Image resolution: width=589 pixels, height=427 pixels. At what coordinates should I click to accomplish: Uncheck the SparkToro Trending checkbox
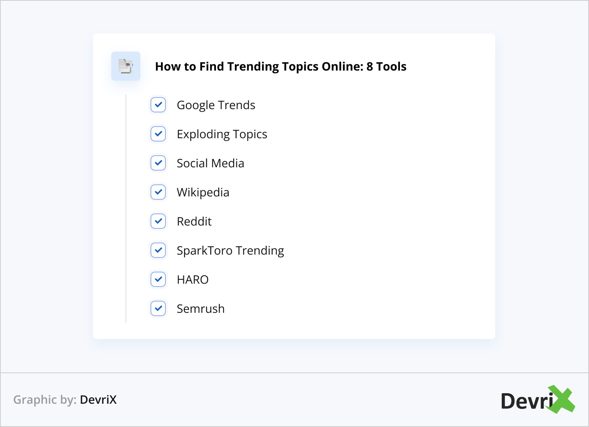click(x=158, y=250)
